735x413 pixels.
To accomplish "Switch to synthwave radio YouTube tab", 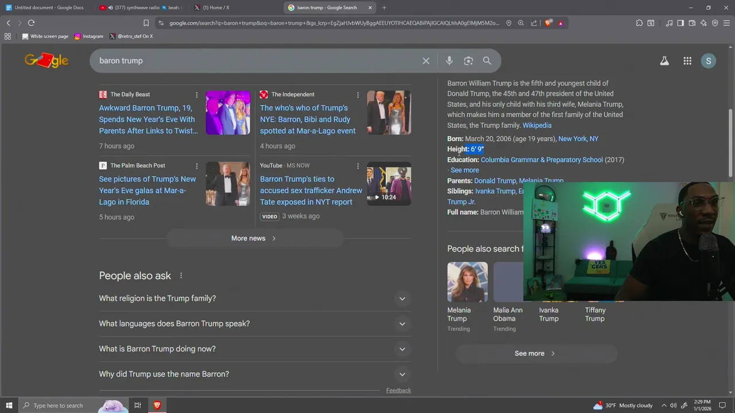I will coord(141,7).
